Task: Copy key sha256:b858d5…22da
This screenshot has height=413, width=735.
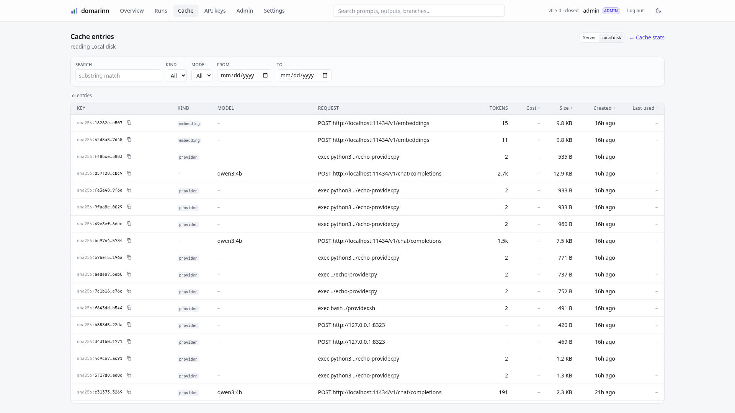Action: [129, 325]
